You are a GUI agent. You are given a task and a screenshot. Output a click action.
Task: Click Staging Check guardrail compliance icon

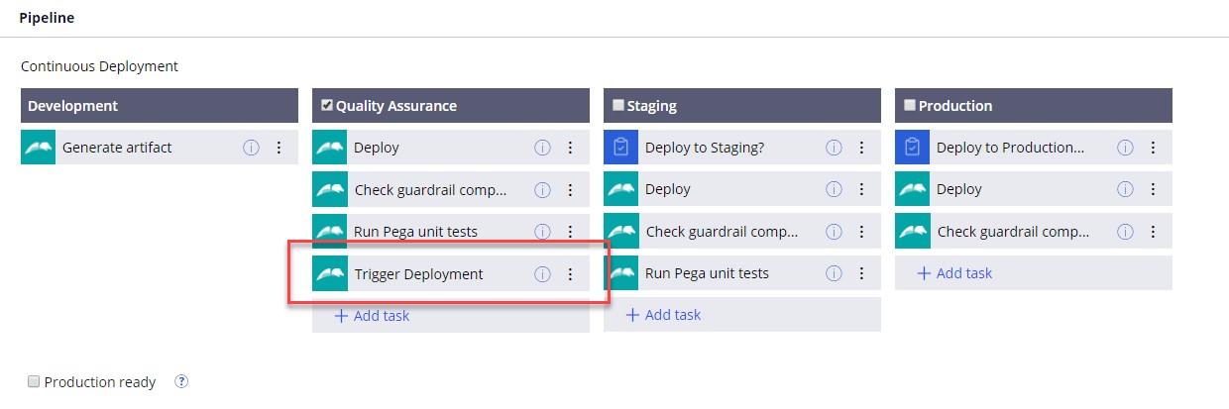pos(620,231)
